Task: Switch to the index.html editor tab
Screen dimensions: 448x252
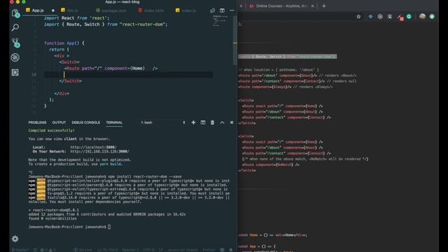Action: click(151, 10)
